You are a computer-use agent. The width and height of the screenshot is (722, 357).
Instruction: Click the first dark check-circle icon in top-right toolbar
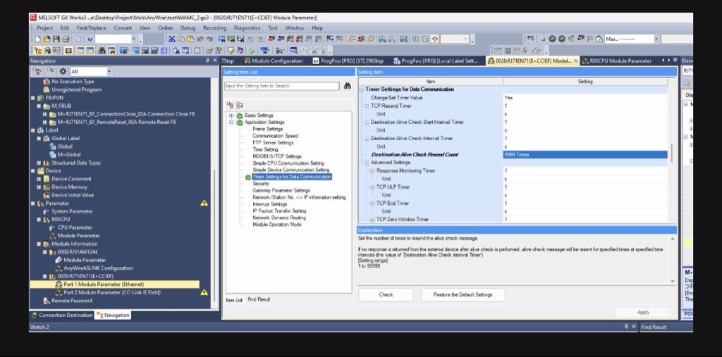point(552,39)
